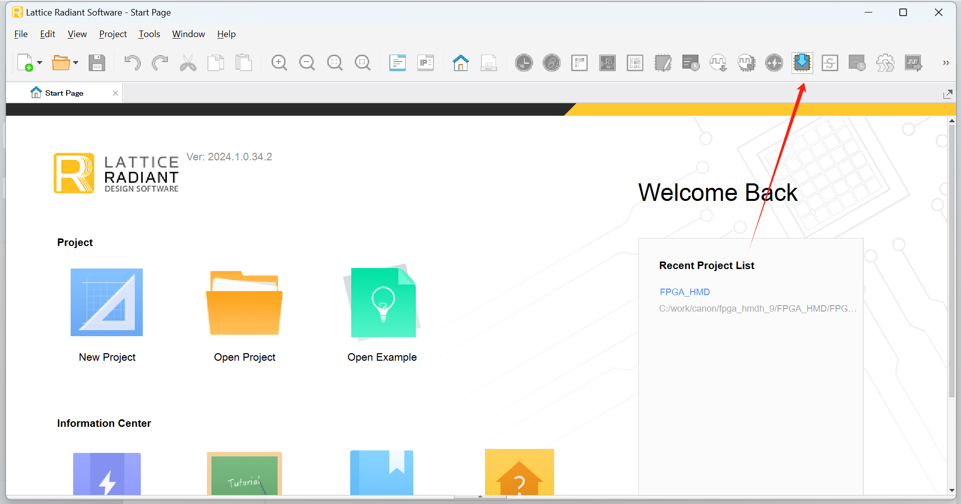Click the Cut scissors icon

tap(188, 63)
